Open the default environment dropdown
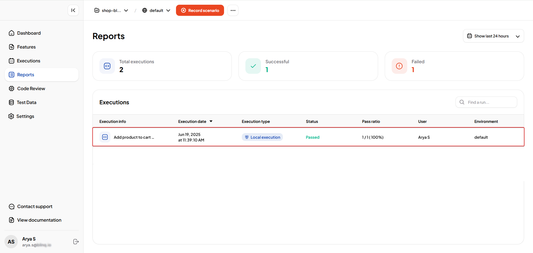Image resolution: width=533 pixels, height=253 pixels. (x=156, y=10)
